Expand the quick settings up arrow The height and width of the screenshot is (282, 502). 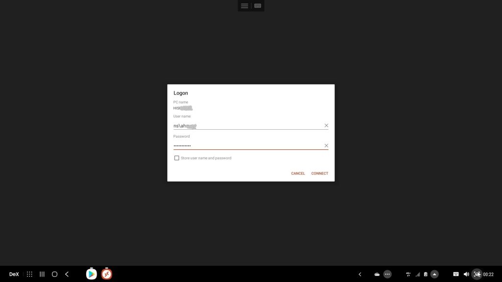435,274
